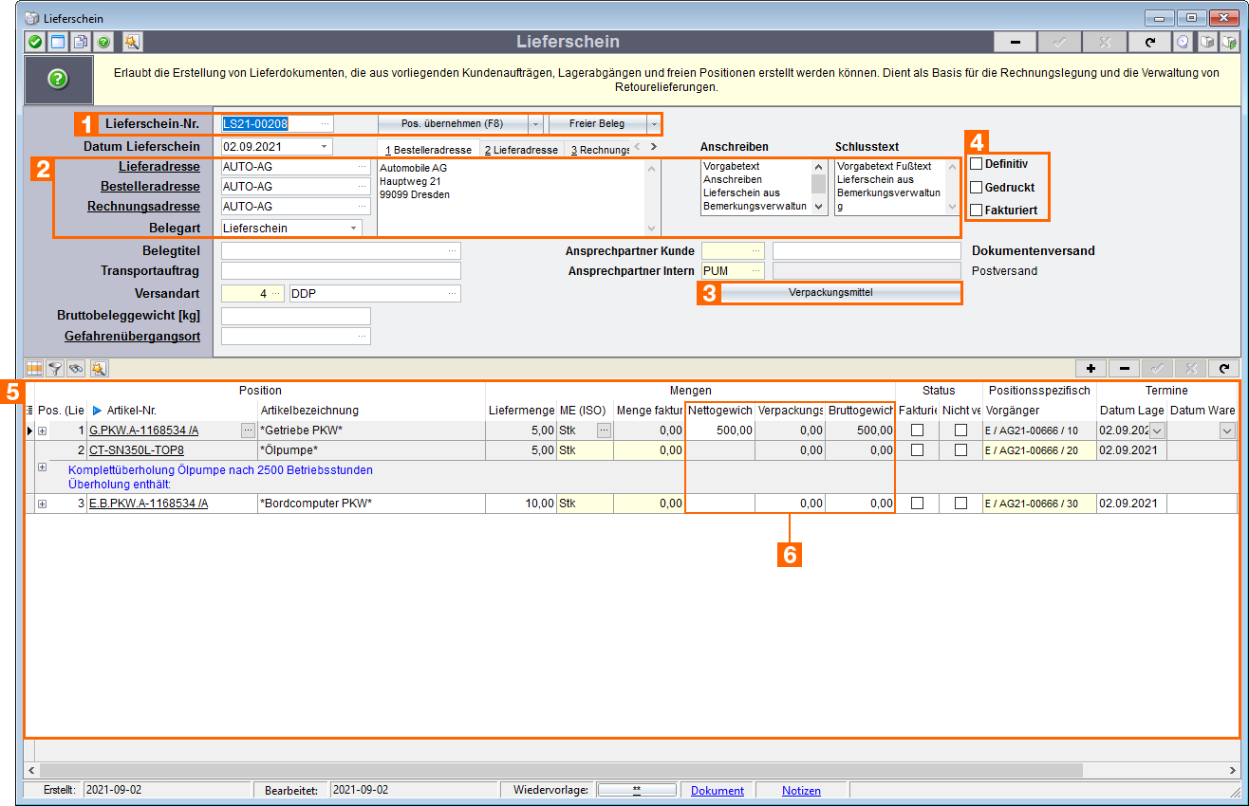Click the Gefahrenübergangsort label link

132,336
